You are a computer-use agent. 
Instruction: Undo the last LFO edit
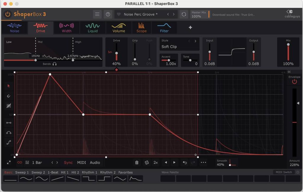[x=185, y=162]
